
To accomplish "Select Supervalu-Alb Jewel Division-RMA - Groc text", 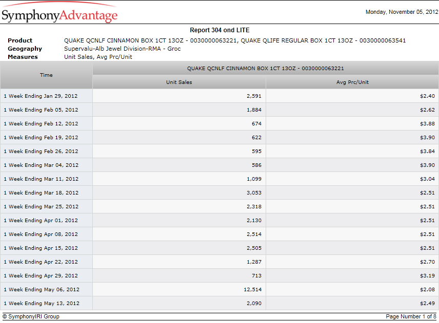I will pyautogui.click(x=123, y=49).
